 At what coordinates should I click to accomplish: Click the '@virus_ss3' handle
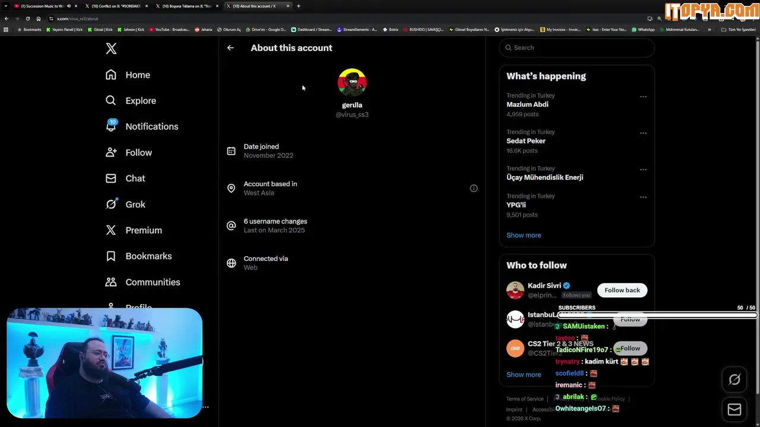click(352, 114)
